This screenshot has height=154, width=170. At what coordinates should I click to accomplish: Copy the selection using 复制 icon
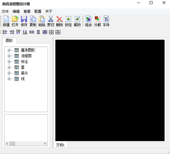coord(33,21)
